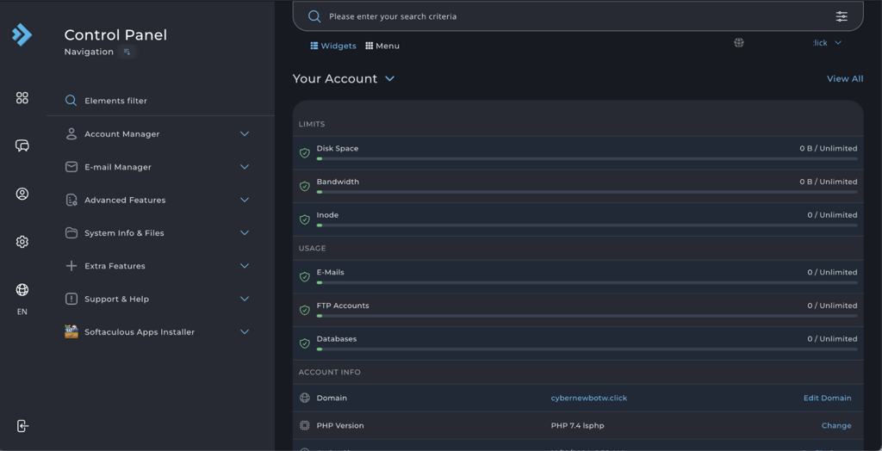Click the Elements filter magnifier icon
The image size is (882, 451).
71,101
